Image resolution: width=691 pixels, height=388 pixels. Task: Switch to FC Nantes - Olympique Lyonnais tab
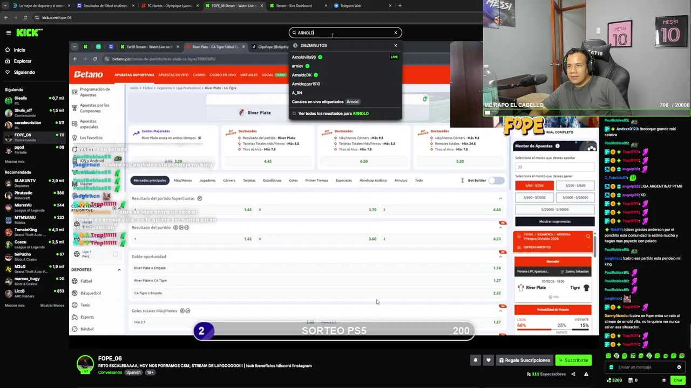tap(170, 6)
